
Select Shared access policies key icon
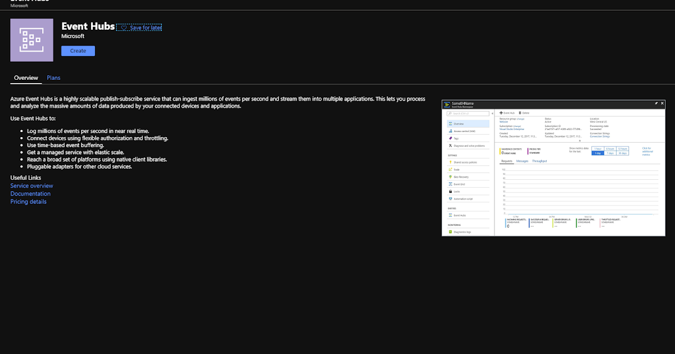tap(451, 161)
